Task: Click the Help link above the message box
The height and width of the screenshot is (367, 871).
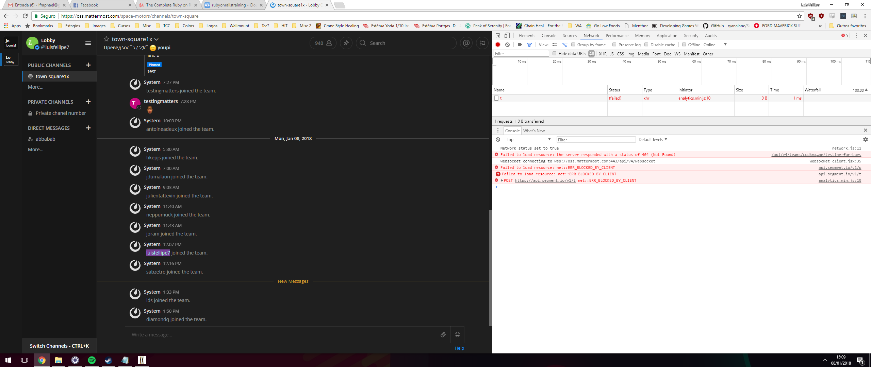Action: (x=459, y=348)
